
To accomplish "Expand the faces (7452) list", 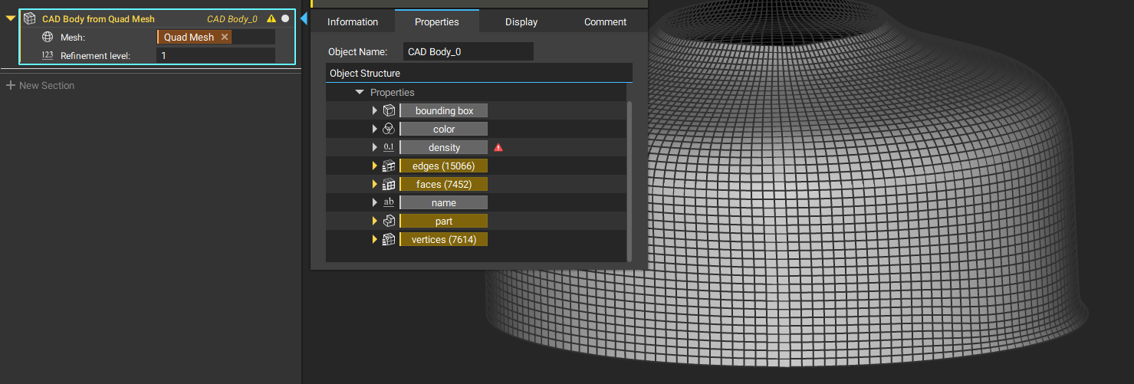I will [375, 184].
